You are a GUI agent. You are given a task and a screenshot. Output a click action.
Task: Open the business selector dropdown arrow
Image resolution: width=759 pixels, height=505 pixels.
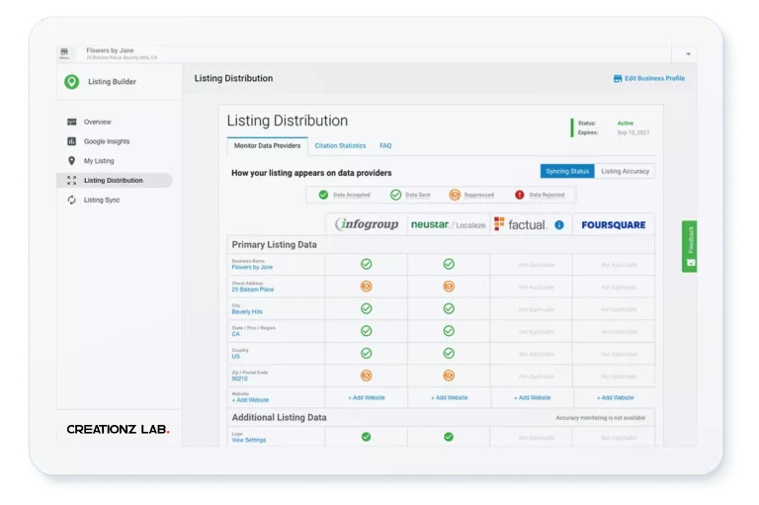tap(687, 53)
